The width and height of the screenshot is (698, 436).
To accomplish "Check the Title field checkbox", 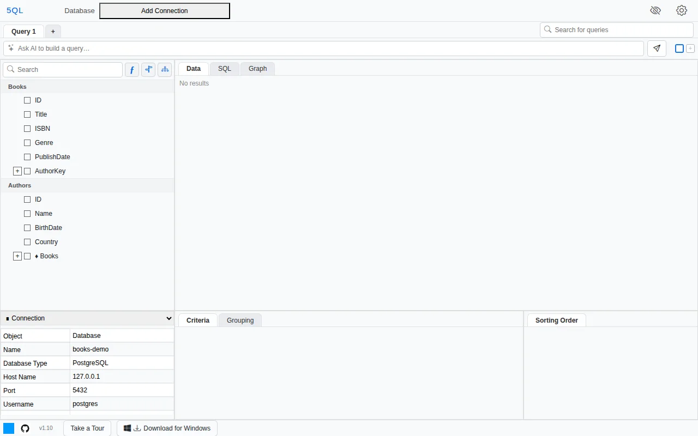I will coord(27,114).
